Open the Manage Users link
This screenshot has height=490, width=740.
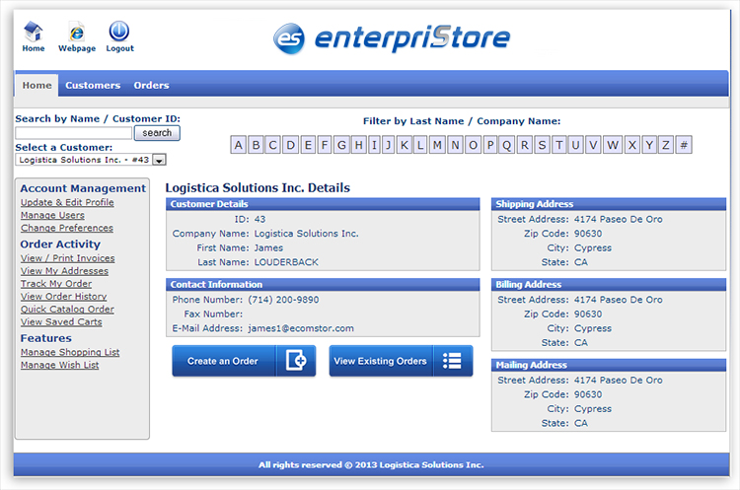[52, 215]
